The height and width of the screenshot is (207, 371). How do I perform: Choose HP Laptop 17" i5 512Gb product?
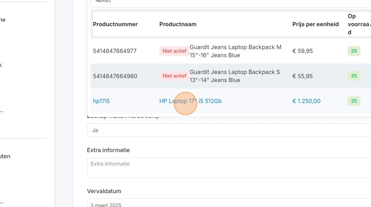click(x=190, y=101)
